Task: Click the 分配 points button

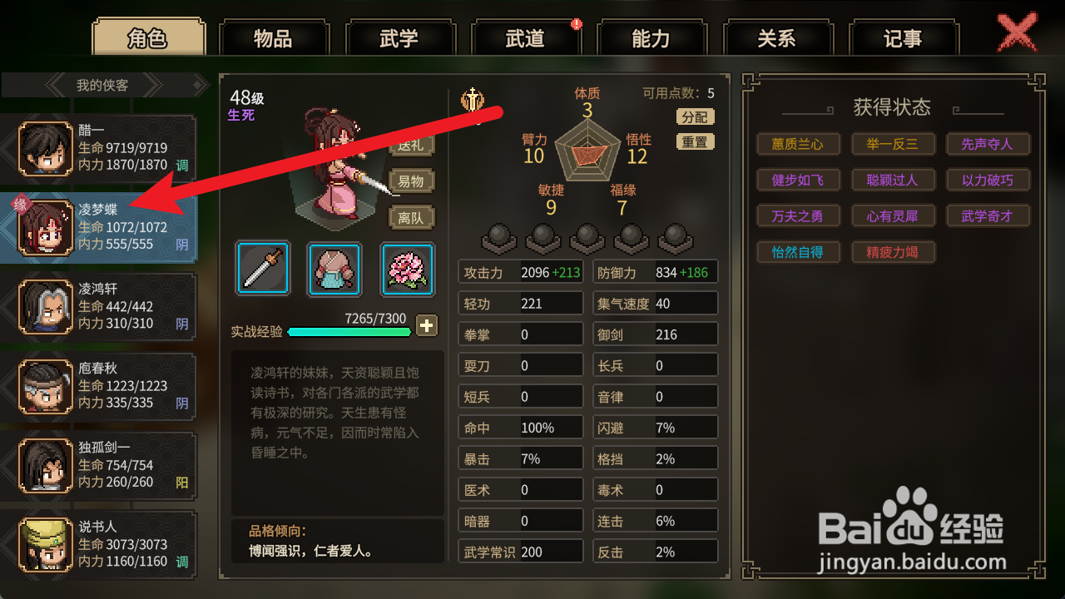Action: (695, 117)
